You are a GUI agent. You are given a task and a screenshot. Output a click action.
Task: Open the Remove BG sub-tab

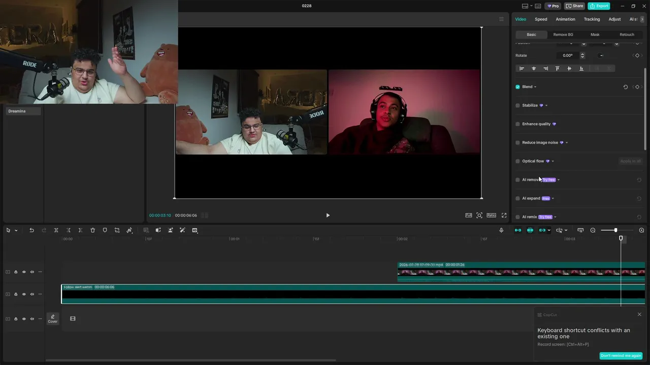tap(563, 34)
